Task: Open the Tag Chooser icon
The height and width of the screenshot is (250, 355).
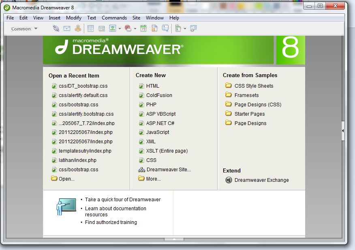Action: 193,28
